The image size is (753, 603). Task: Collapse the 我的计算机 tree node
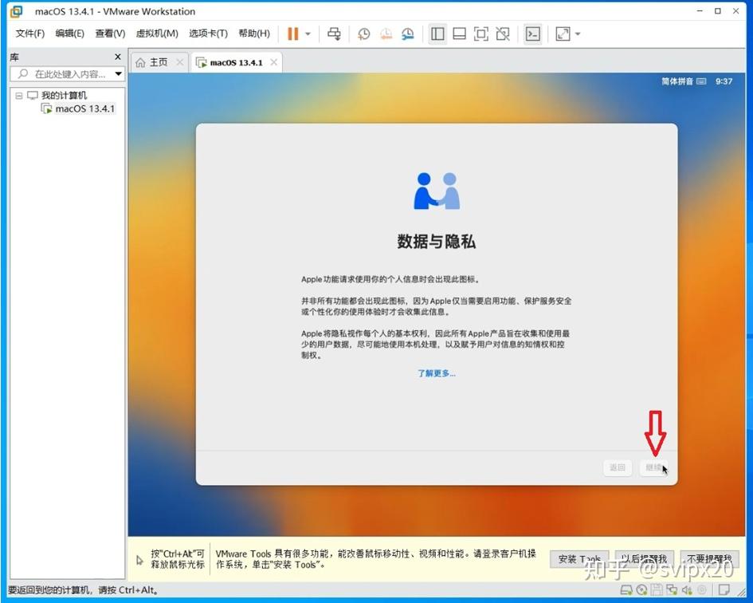coord(19,96)
